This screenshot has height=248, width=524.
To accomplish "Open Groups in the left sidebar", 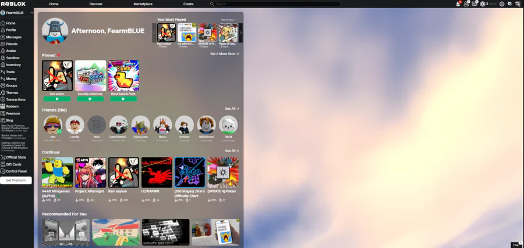I will click(x=9, y=85).
